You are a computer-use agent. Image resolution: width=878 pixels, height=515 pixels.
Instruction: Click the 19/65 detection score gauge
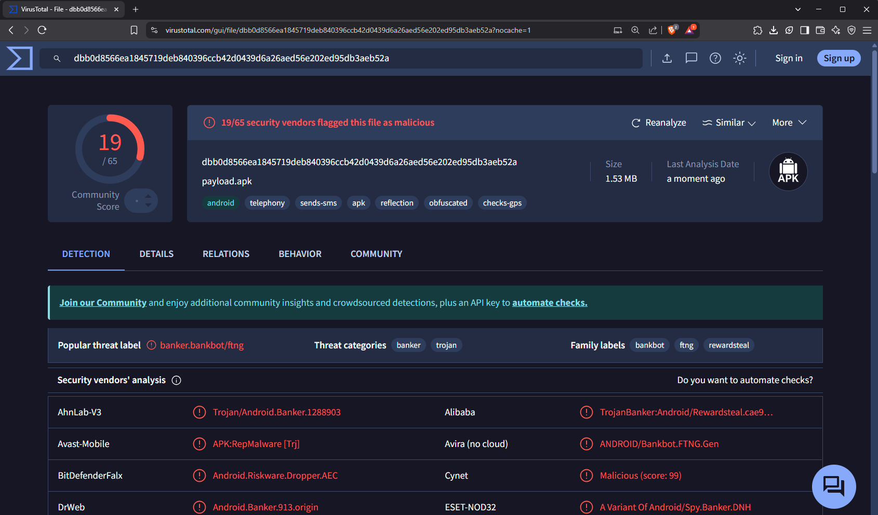pos(110,149)
